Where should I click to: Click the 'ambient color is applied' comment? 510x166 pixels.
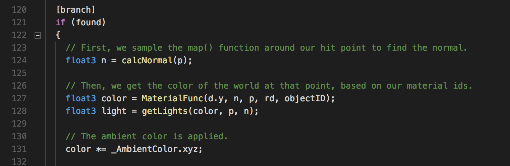point(147,136)
